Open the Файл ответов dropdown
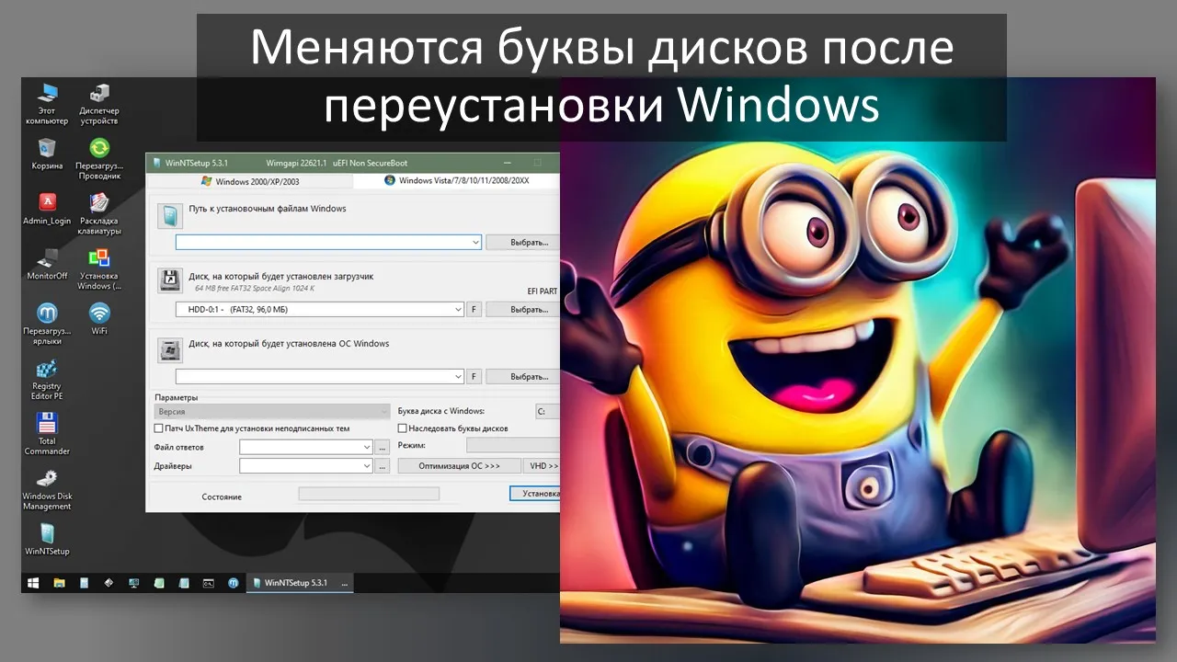 (367, 447)
